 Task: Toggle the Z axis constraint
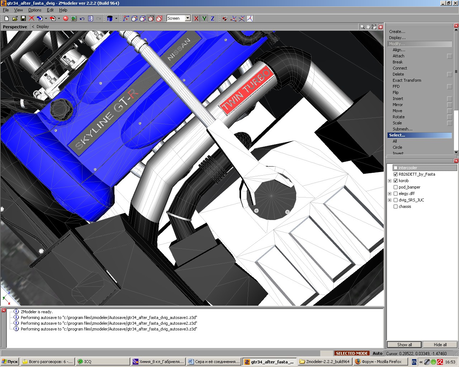[212, 18]
